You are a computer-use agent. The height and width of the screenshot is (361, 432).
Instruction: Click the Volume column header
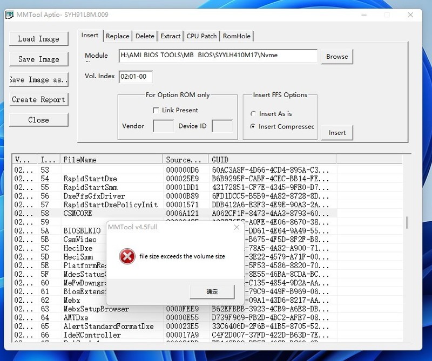tap(25, 160)
